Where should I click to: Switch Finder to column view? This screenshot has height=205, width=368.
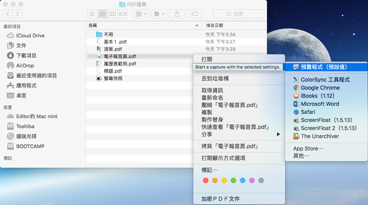(x=112, y=14)
